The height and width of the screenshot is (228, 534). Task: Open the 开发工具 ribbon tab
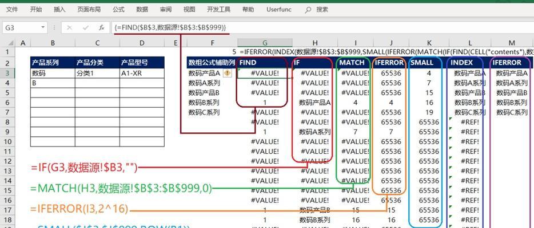tap(218, 10)
